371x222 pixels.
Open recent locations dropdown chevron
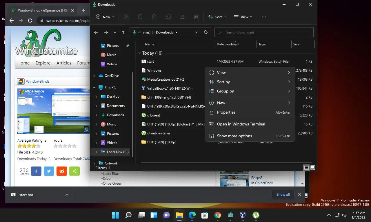(x=115, y=32)
